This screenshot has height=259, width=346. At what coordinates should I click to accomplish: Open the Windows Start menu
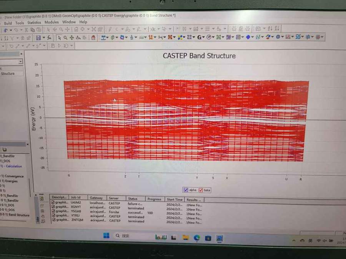tap(106, 236)
